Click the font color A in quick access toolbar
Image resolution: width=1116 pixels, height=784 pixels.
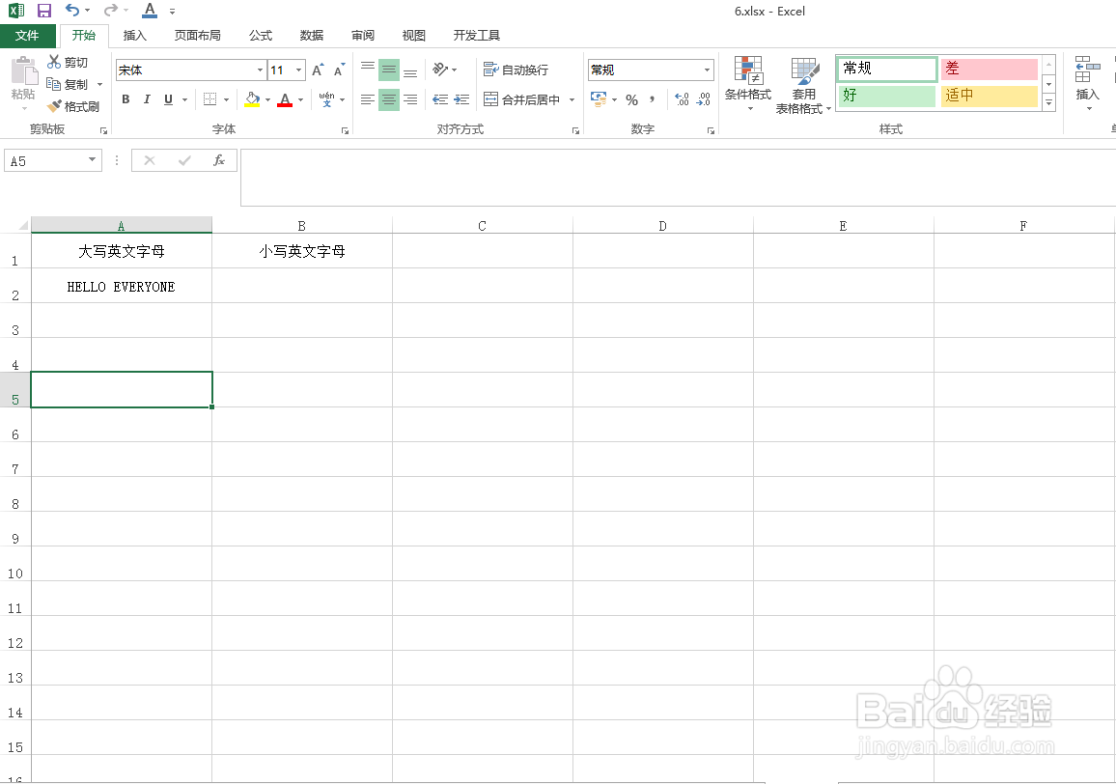(150, 10)
